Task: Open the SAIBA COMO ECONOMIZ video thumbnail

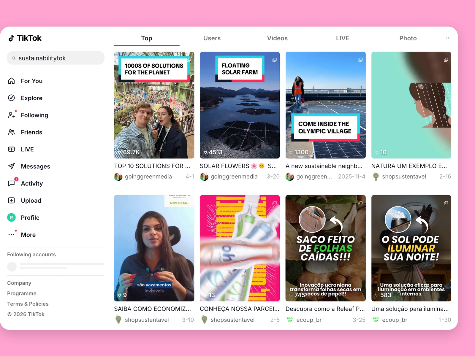Action: click(154, 248)
